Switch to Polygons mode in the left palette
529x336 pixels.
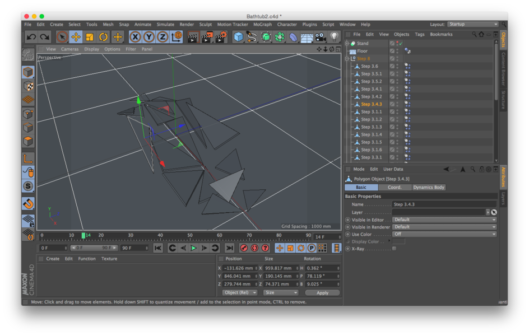coord(29,141)
